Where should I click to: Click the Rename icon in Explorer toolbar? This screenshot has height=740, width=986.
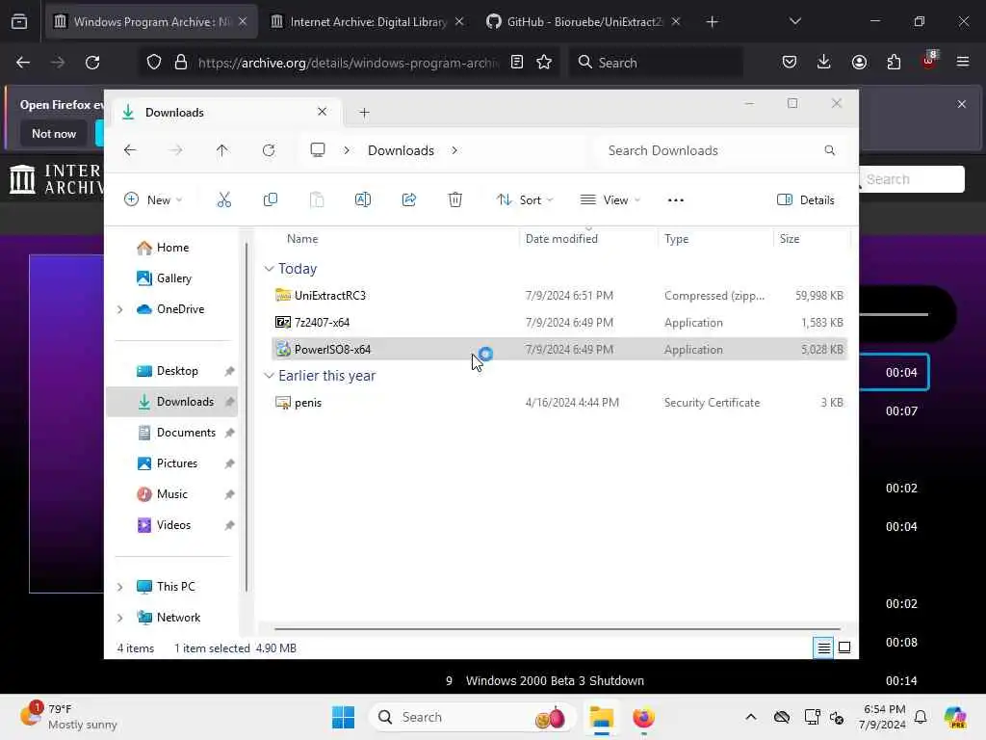(x=363, y=200)
